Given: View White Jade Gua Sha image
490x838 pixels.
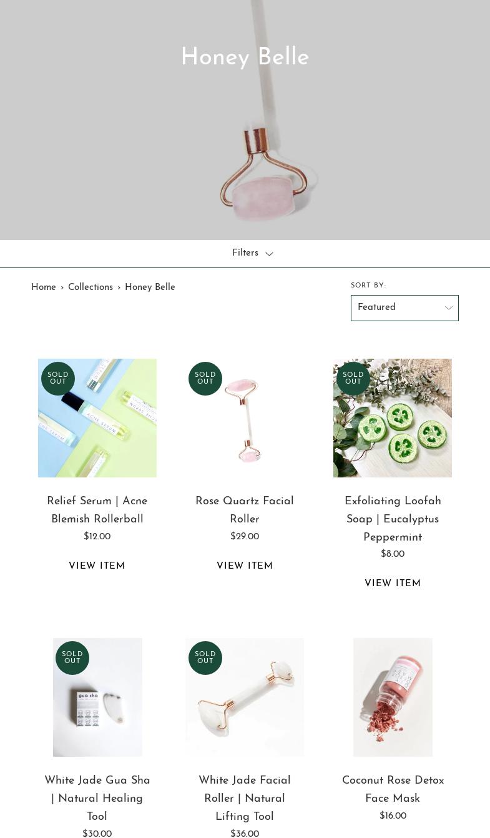Looking at the screenshot, I should coord(97,697).
